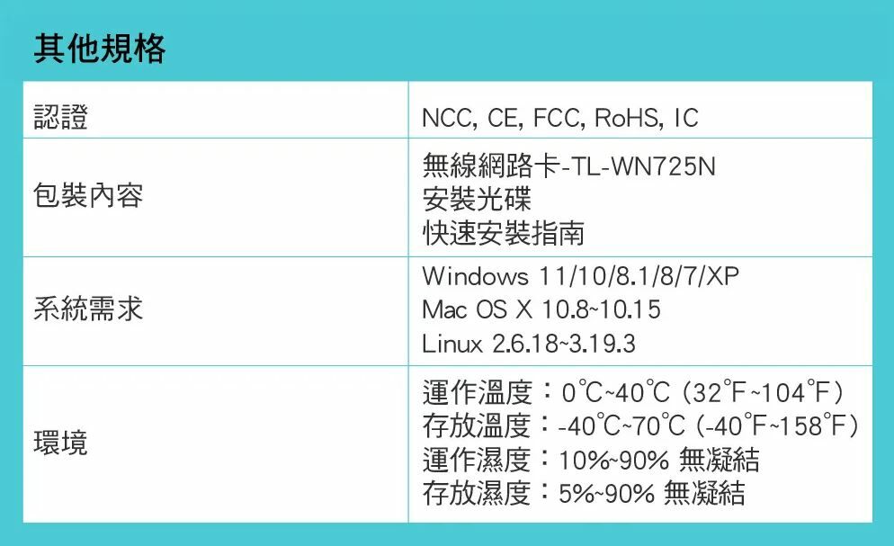
Task: Select the IC certification text
Action: click(684, 118)
